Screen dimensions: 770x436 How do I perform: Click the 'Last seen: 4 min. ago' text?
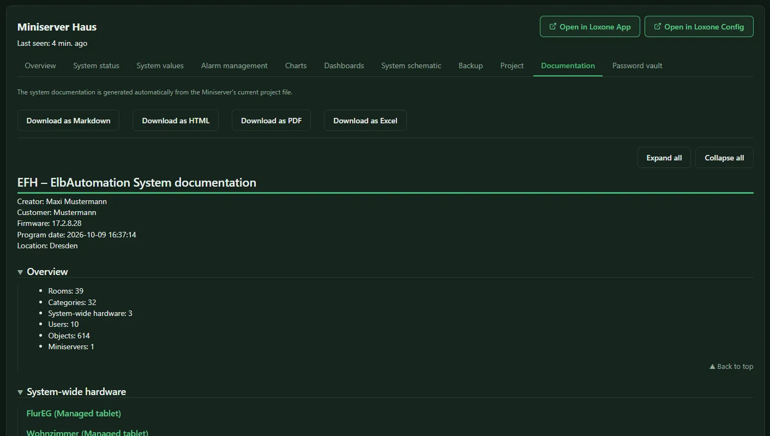(52, 43)
